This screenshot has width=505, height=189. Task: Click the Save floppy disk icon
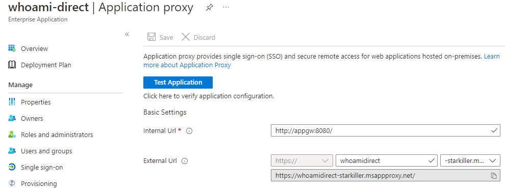[151, 37]
